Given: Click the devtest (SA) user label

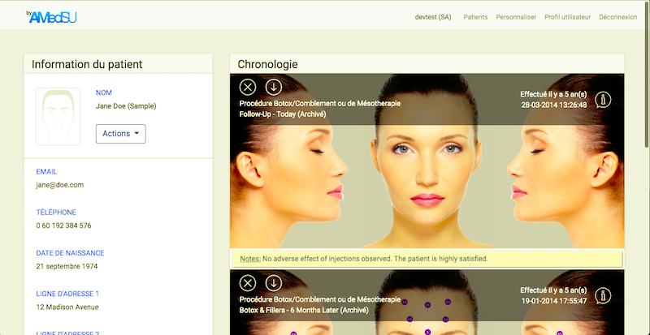Looking at the screenshot, I should [433, 17].
